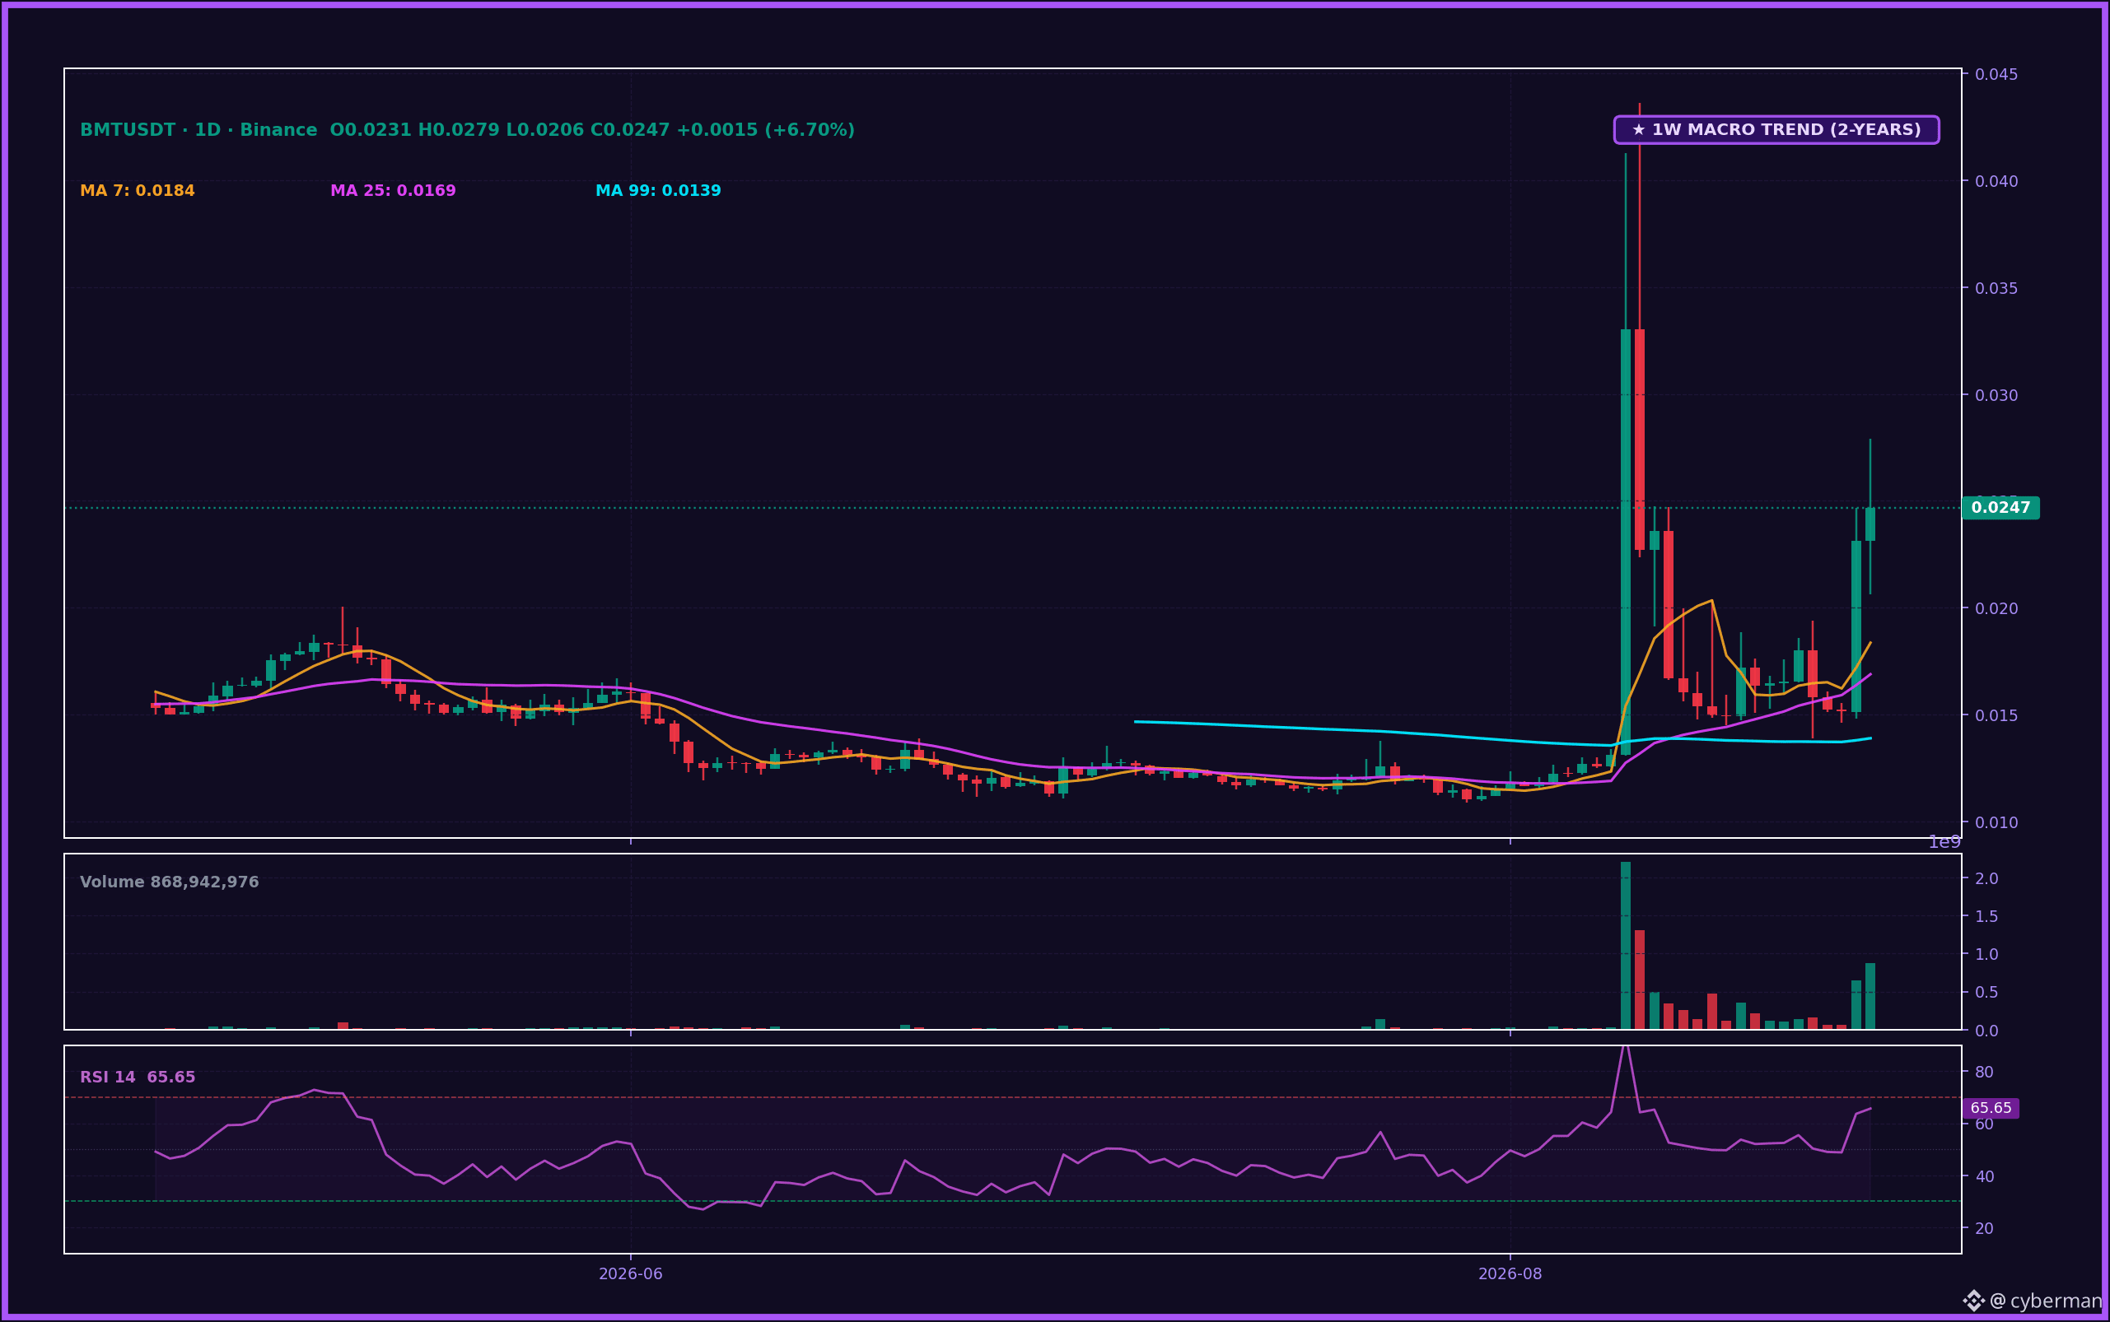Screen dimensions: 2110x1322
Task: Click the MA 25: 0.0169 legend label
Action: 393,191
